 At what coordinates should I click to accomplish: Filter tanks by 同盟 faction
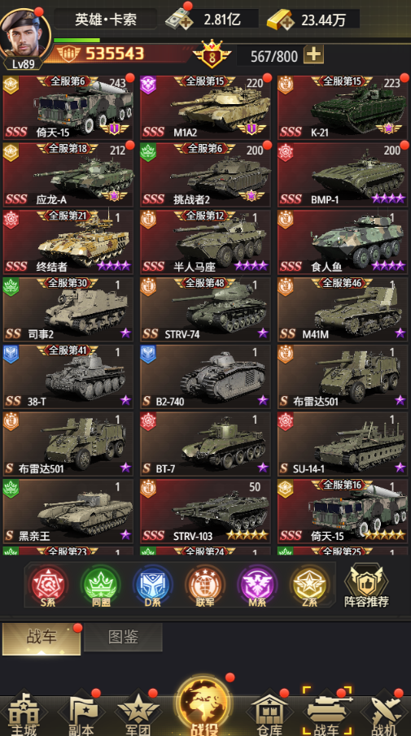[x=101, y=586]
